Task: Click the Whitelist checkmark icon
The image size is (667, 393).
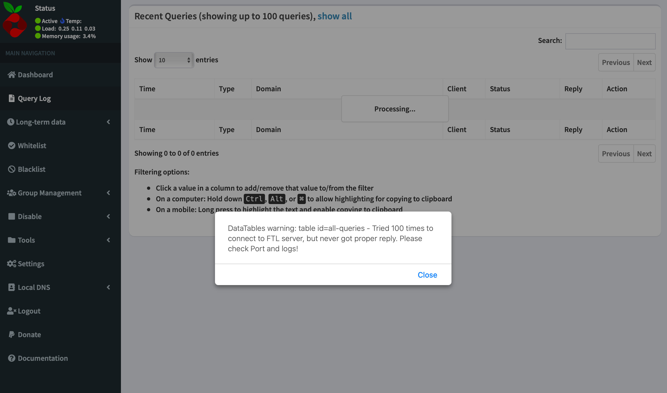Action: (x=12, y=145)
